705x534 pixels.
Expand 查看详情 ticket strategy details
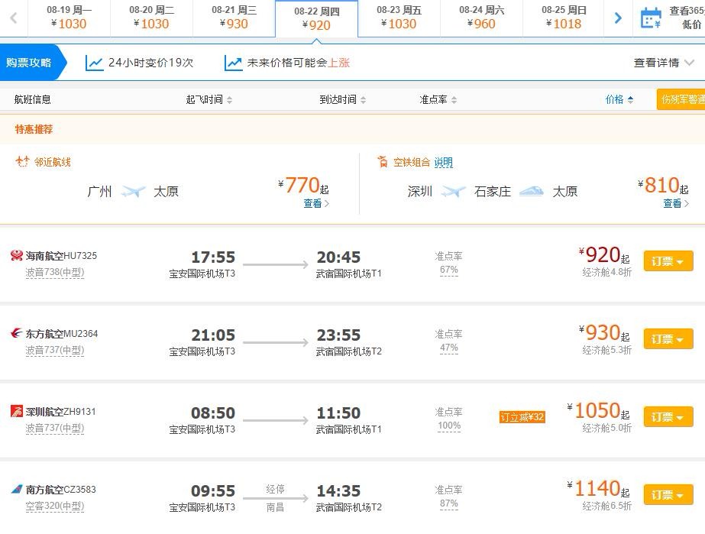pyautogui.click(x=664, y=63)
